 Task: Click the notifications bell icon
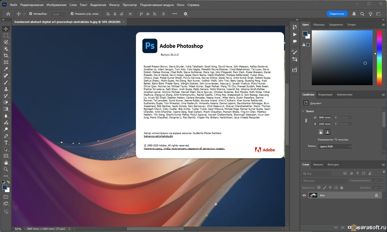(x=354, y=14)
